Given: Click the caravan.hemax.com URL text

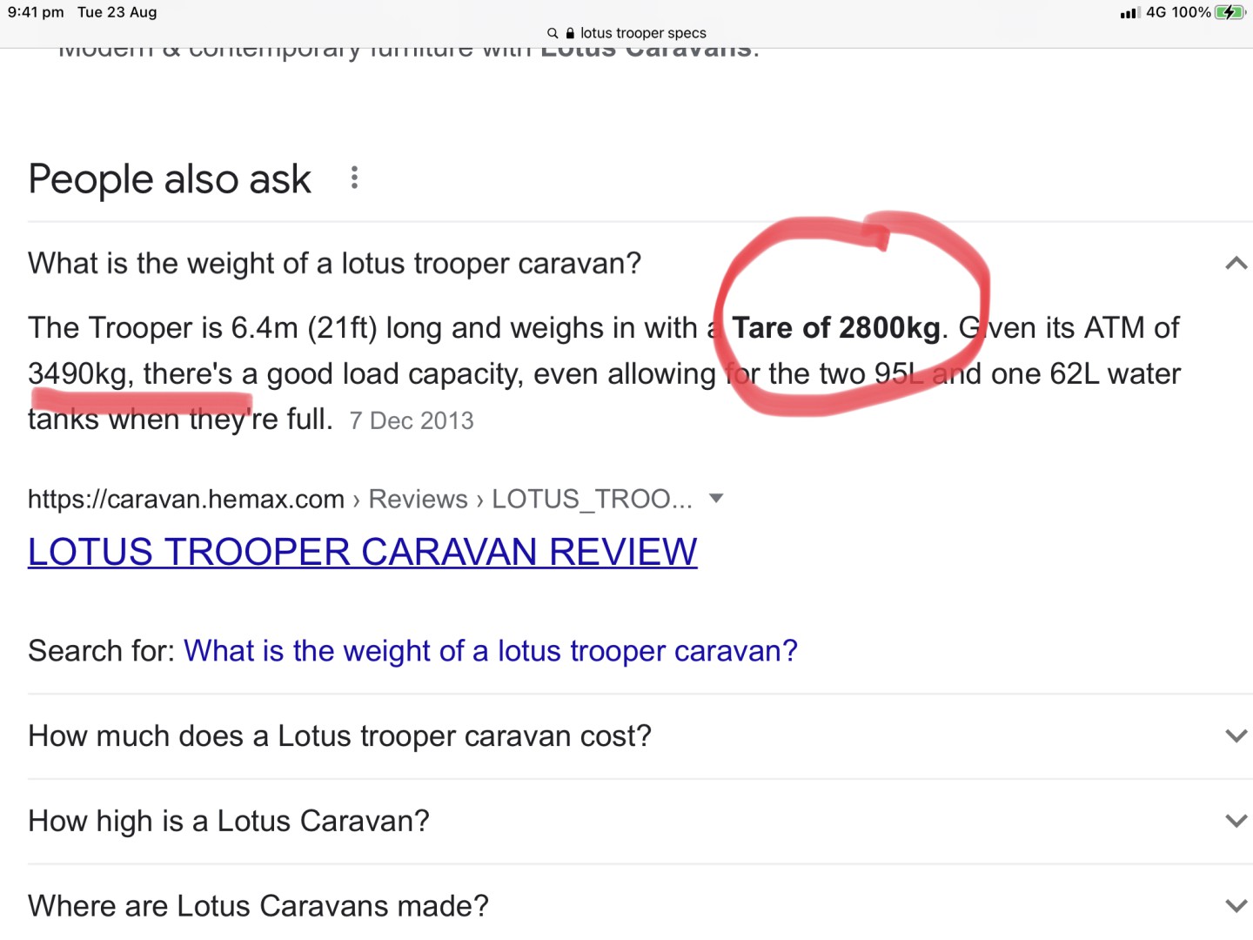Looking at the screenshot, I should pos(185,499).
